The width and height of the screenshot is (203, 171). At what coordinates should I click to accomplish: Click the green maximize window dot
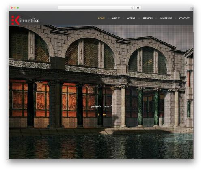coord(18,8)
